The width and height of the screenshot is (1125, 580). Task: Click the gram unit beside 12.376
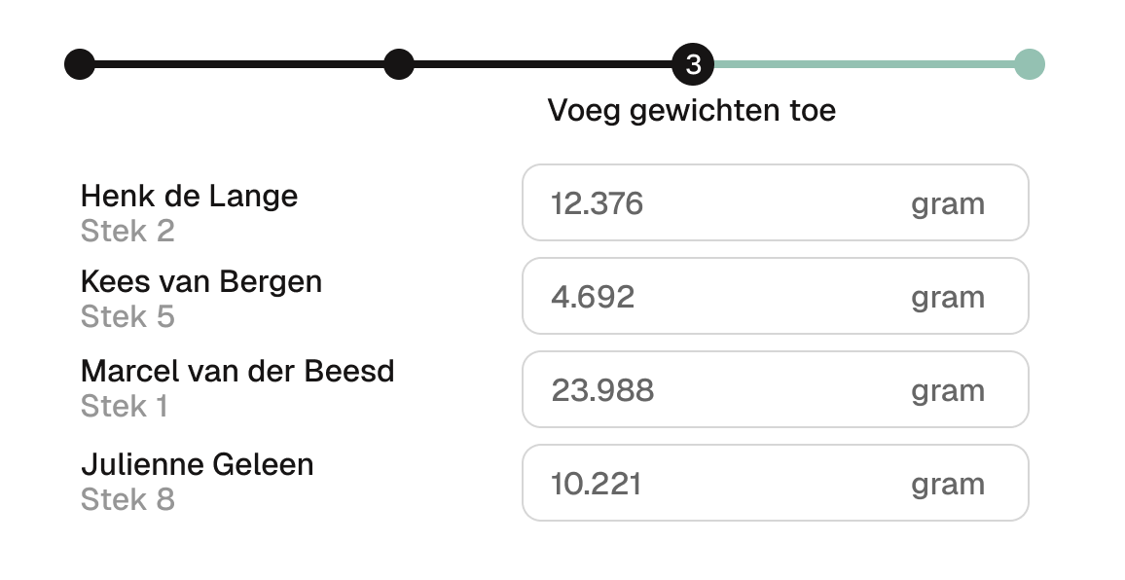click(x=947, y=204)
